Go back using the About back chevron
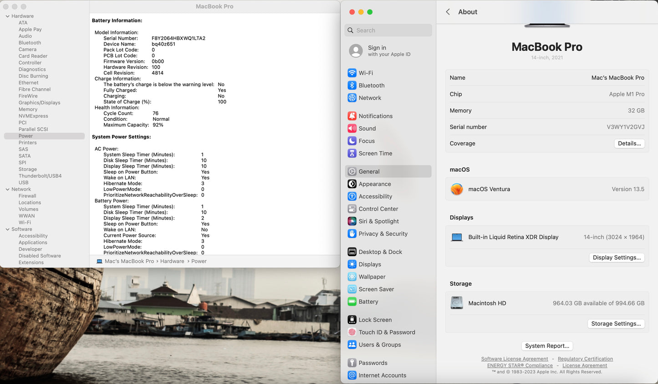Screen dimensions: 658x384 click(448, 12)
